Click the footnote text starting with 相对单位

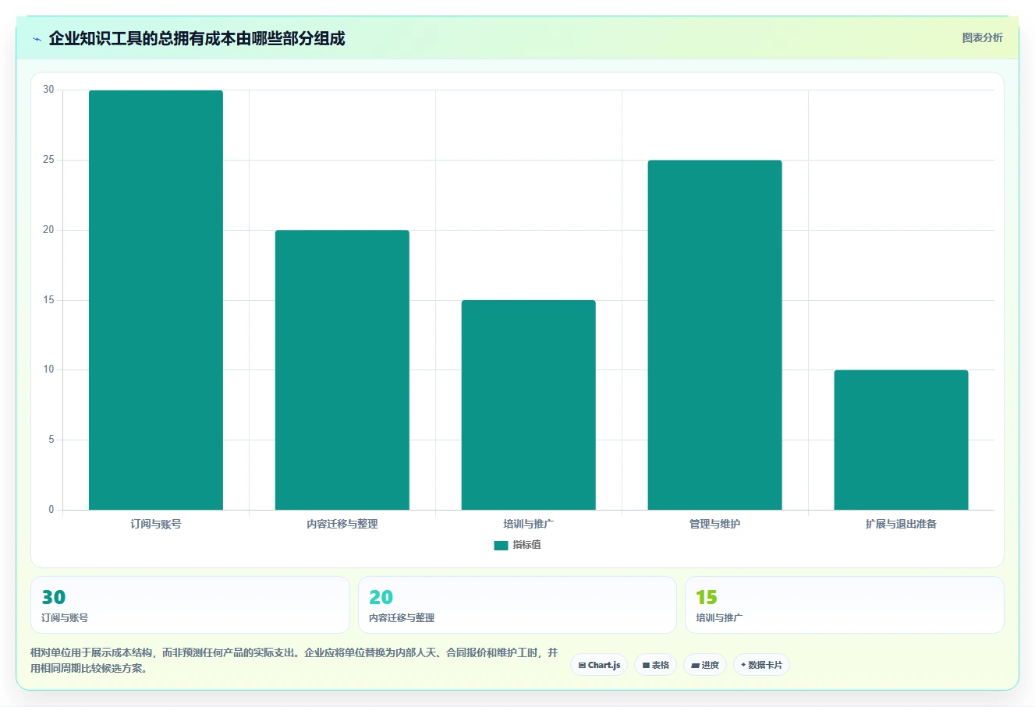point(294,660)
